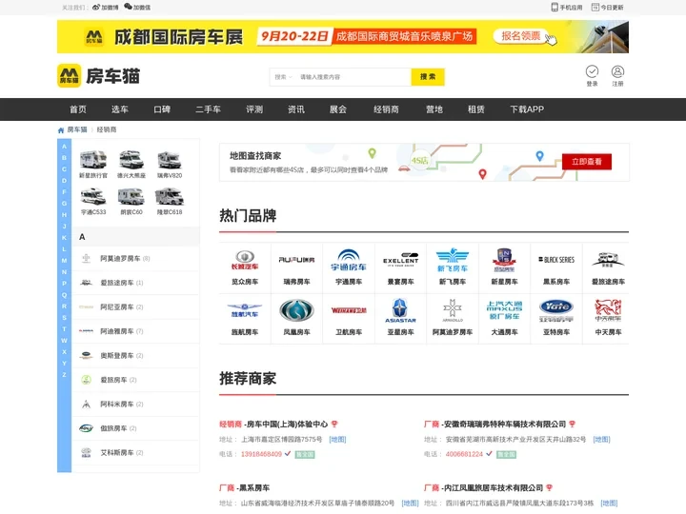Image resolution: width=686 pixels, height=514 pixels.
Task: Select the 赛赛房车 Exellent brand logo
Action: click(401, 260)
